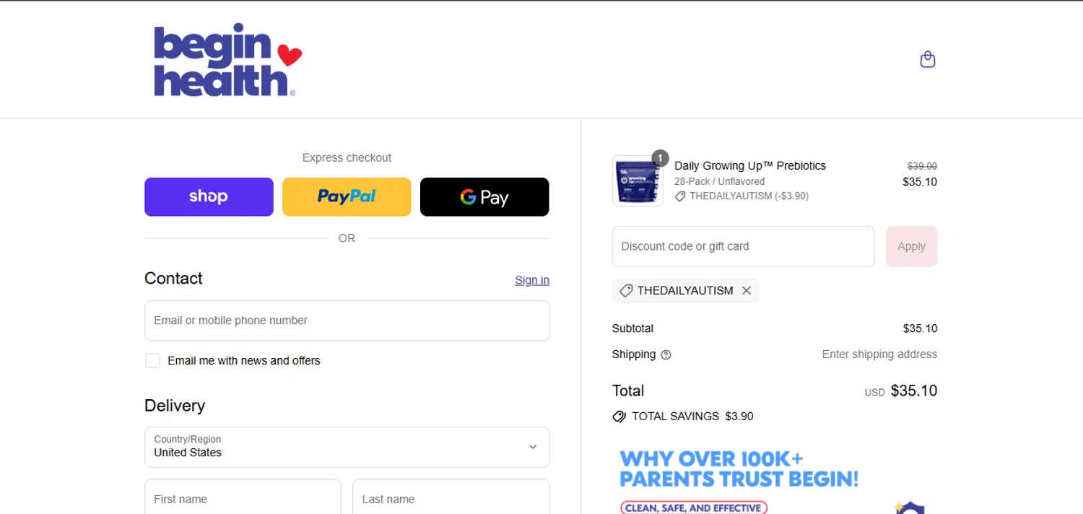Viewport: 1083px width, 514px height.
Task: Click the struck-through $39.00 price
Action: point(922,166)
